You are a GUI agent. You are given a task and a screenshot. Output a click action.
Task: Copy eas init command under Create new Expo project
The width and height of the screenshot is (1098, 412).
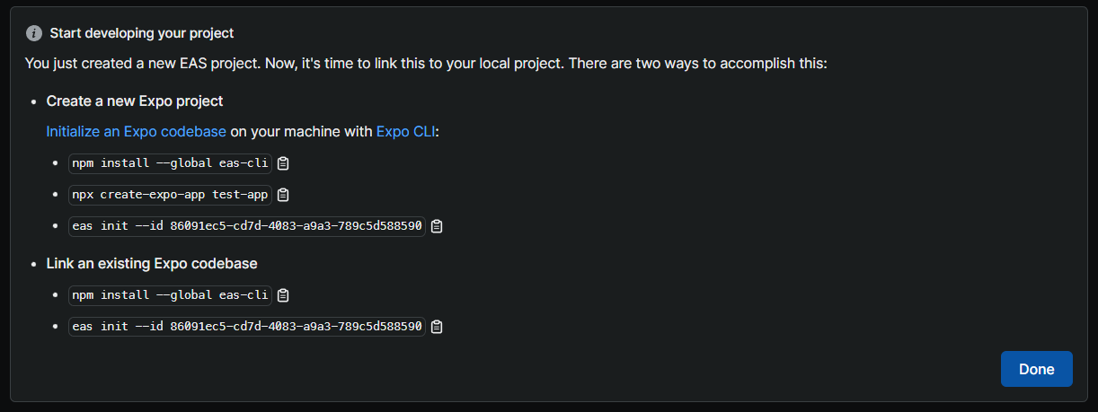click(x=437, y=226)
